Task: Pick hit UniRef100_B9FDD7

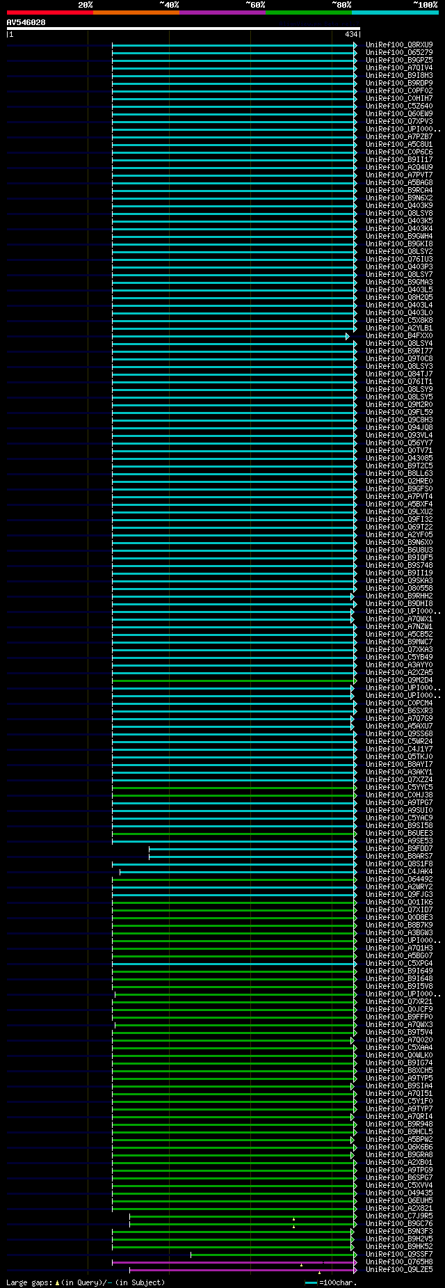Action: tap(399, 848)
